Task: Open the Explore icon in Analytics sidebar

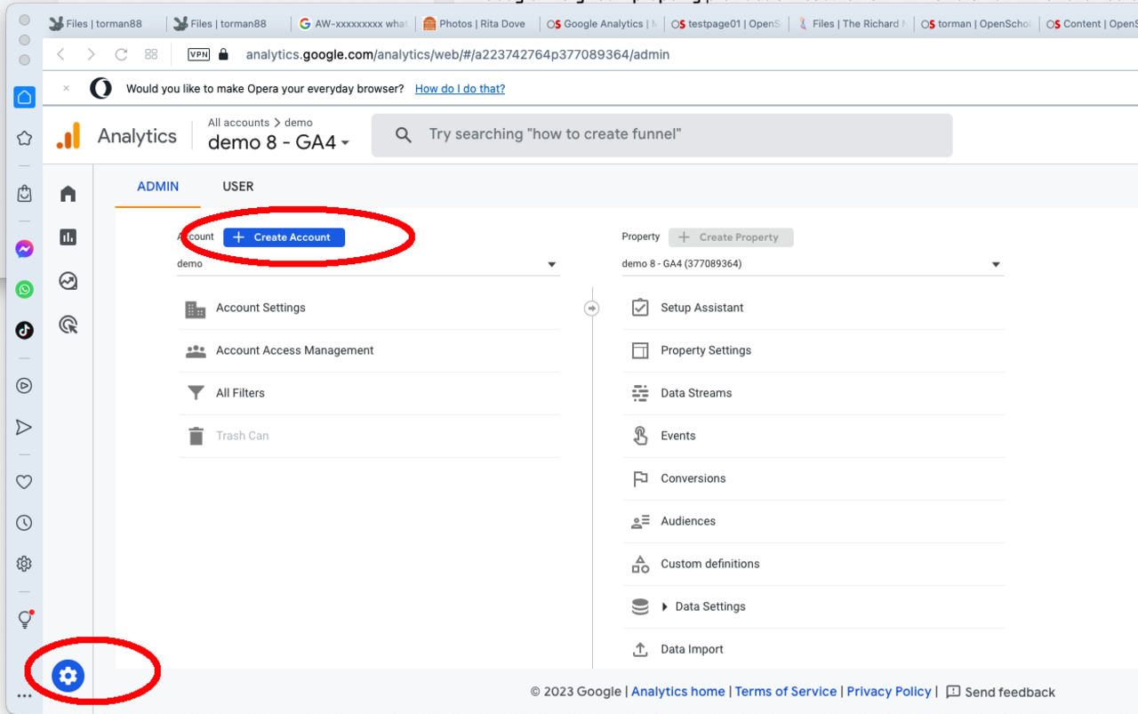Action: tap(68, 281)
